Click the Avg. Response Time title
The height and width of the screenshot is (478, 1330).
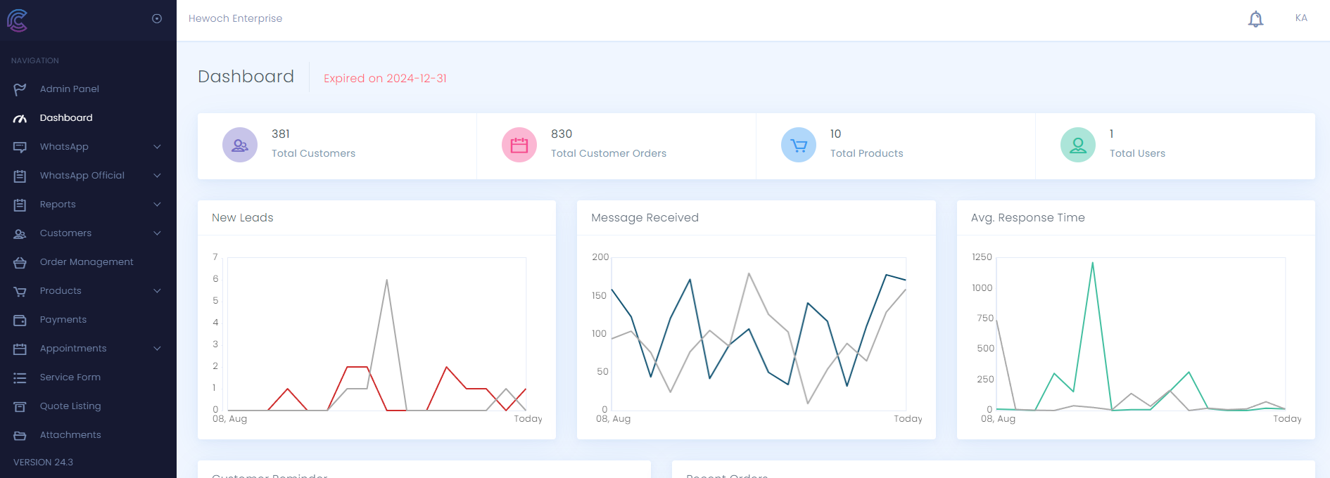tap(1028, 218)
